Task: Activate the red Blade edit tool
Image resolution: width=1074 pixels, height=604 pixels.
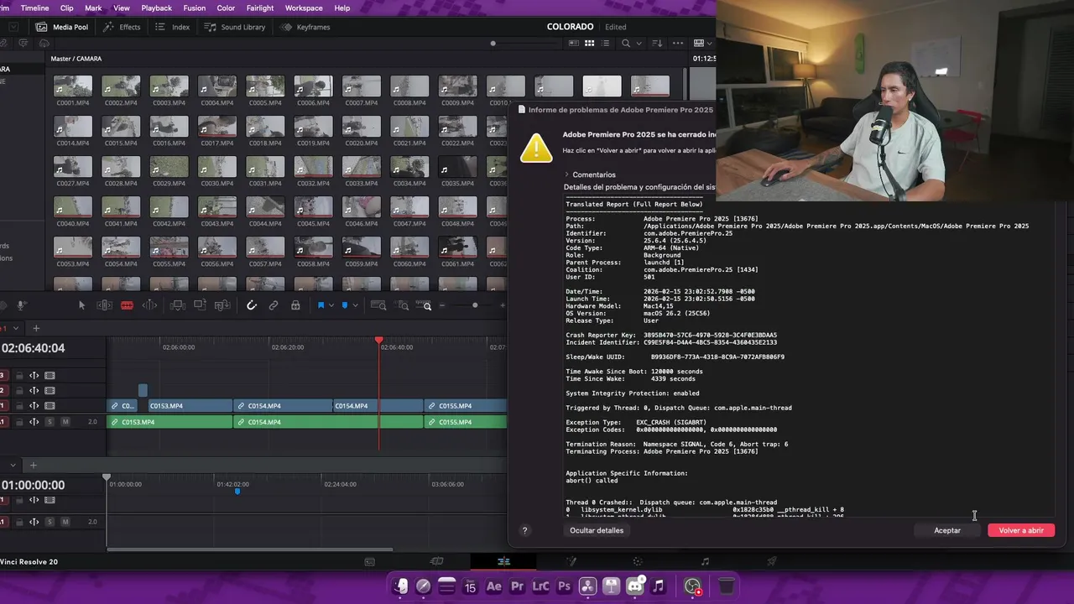Action: pyautogui.click(x=127, y=305)
